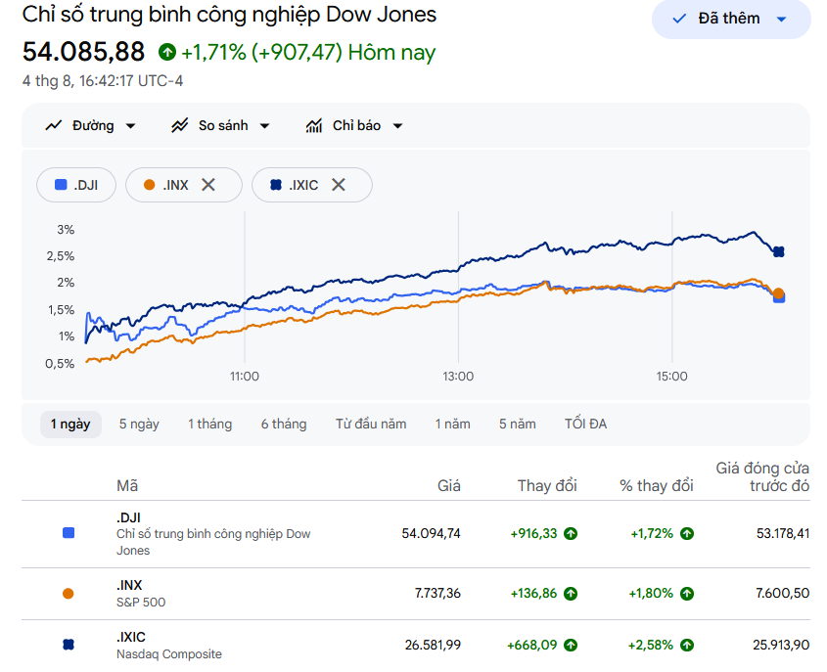
Task: Click the Chỉ báo indicators icon
Action: coord(314,125)
